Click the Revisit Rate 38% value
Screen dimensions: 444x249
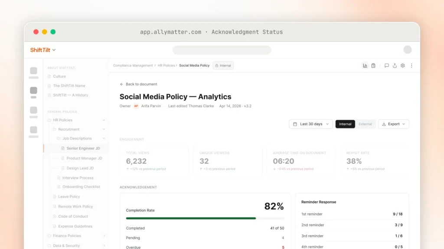point(354,161)
